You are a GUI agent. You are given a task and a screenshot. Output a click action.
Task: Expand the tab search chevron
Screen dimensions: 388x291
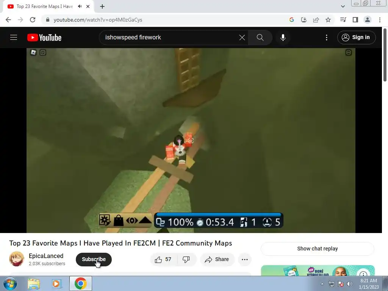tap(343, 6)
